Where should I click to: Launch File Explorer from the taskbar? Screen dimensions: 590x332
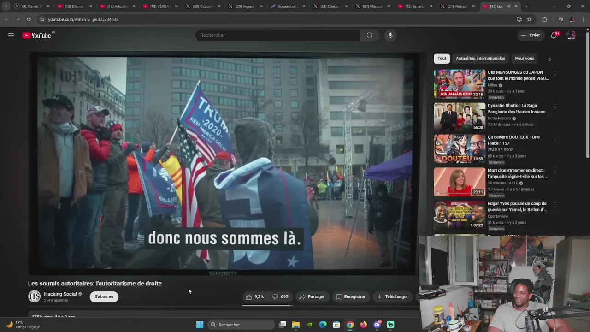[x=296, y=325]
